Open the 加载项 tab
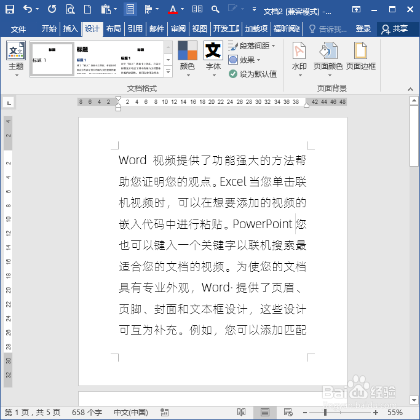 pyautogui.click(x=256, y=29)
